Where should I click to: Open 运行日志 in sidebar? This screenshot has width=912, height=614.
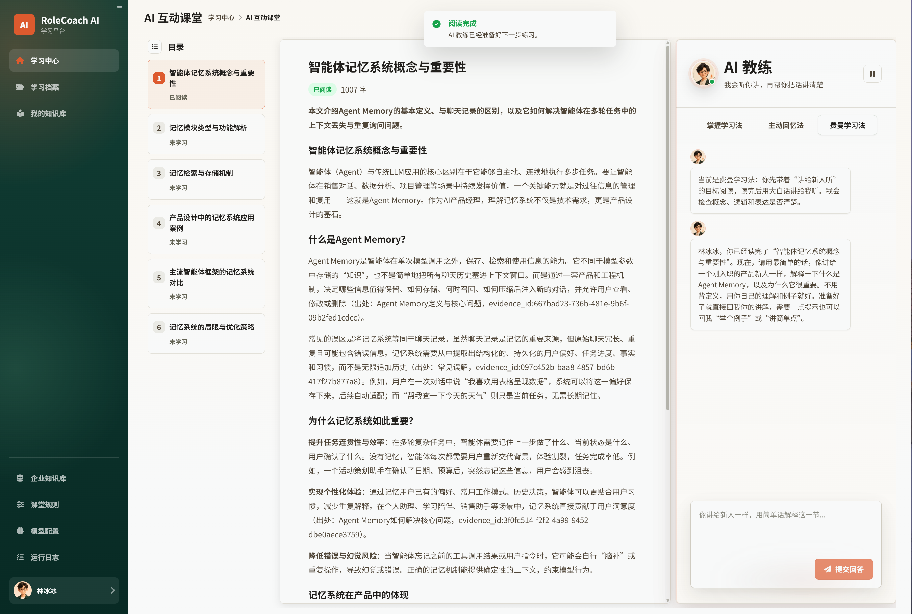pos(64,557)
